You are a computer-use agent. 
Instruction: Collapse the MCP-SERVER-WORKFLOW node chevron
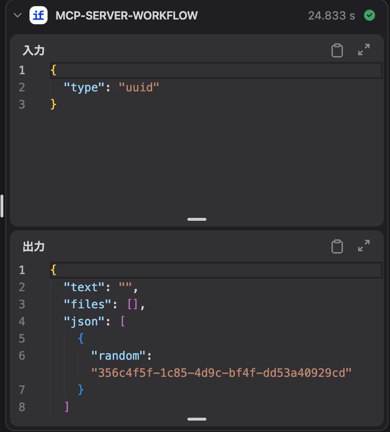(x=18, y=15)
